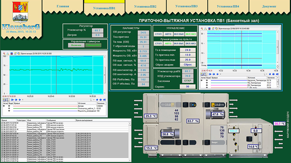Click red cursor line in utilizer trend chart

[56, 75]
